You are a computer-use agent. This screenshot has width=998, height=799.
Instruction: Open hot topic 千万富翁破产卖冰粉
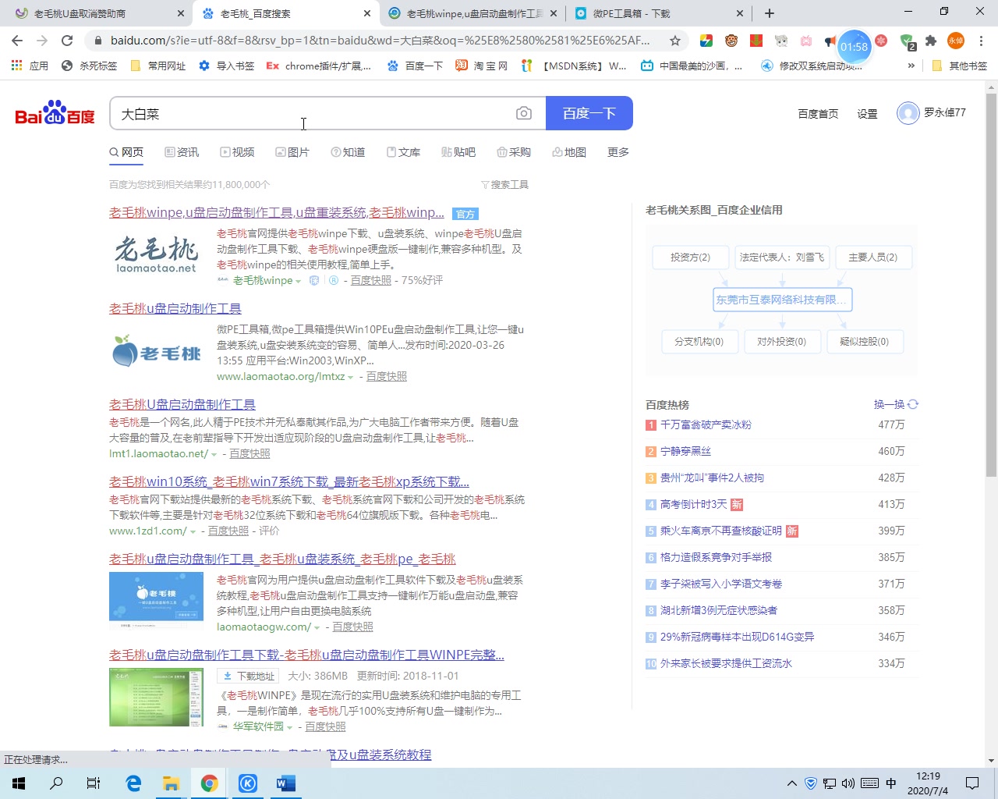click(x=706, y=425)
